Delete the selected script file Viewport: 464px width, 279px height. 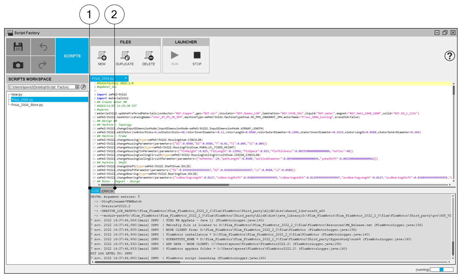coord(148,58)
